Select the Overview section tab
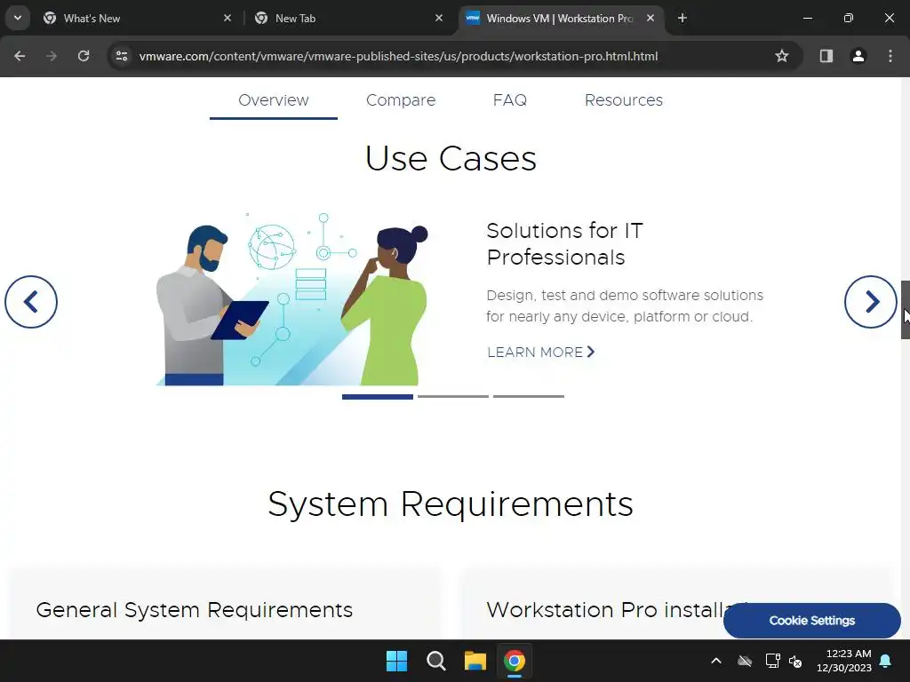 [274, 100]
